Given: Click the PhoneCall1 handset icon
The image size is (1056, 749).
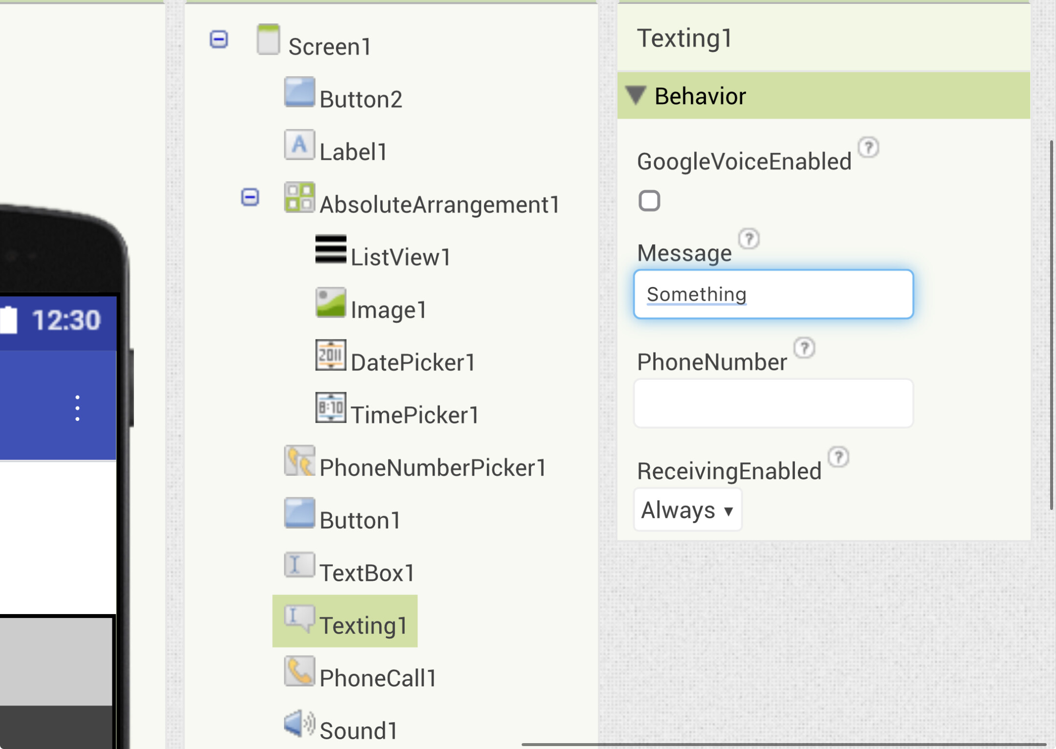Looking at the screenshot, I should (299, 671).
